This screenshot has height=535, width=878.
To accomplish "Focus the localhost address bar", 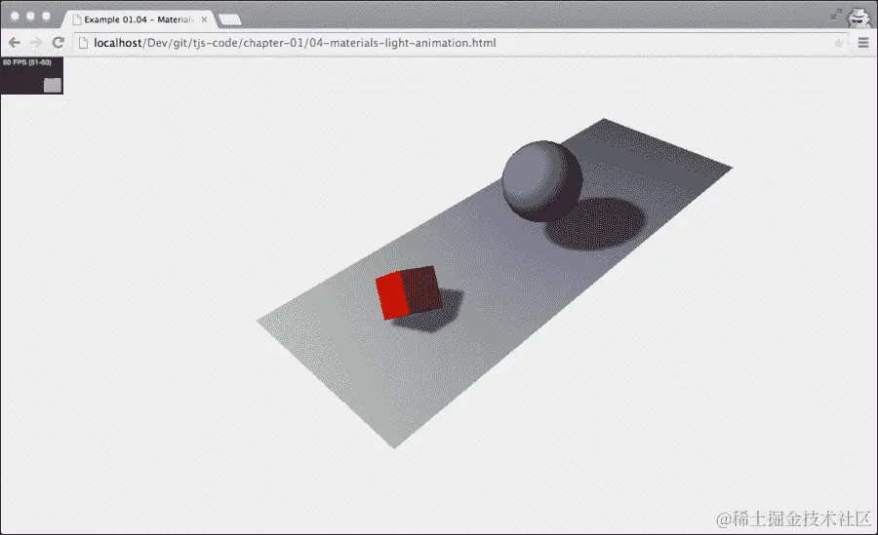I will point(459,43).
